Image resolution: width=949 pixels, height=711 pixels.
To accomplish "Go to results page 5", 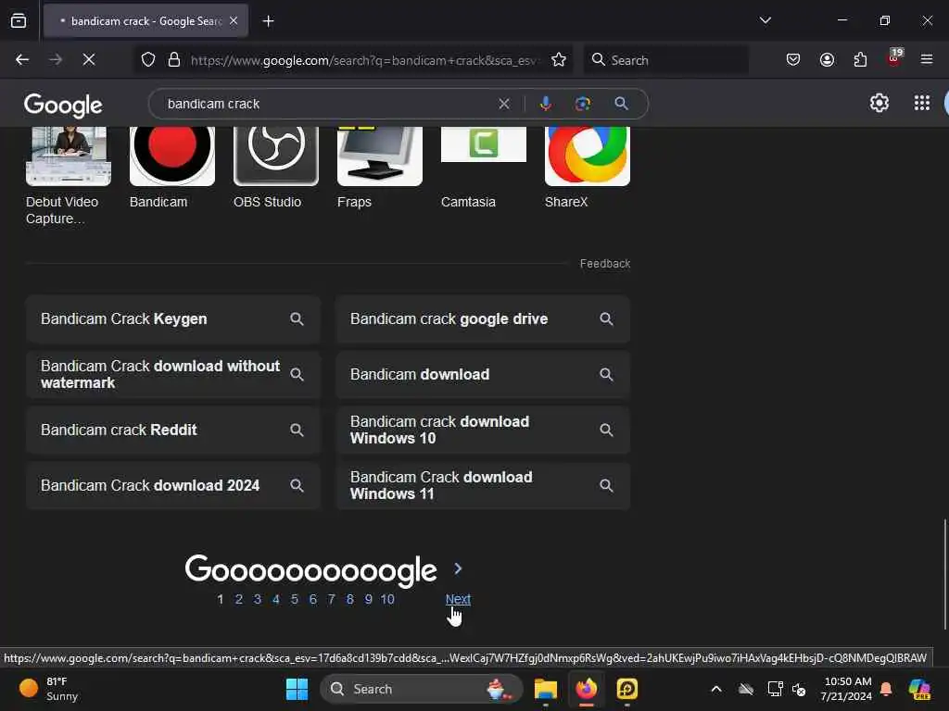I will [295, 599].
